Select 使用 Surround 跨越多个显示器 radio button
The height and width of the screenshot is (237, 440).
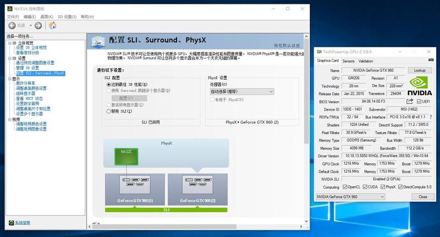coord(109,91)
